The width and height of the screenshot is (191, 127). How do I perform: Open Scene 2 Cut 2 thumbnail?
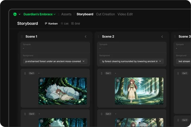click(x=139, y=122)
